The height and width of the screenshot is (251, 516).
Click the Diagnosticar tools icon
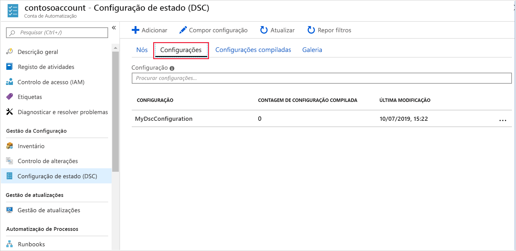(9, 112)
